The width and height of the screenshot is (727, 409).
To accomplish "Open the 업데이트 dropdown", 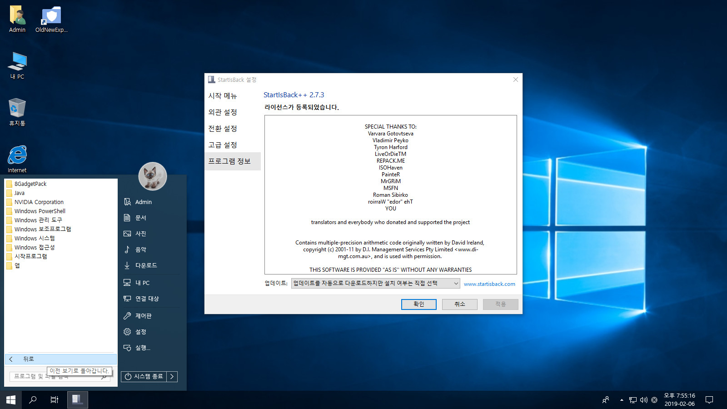I will coord(376,284).
